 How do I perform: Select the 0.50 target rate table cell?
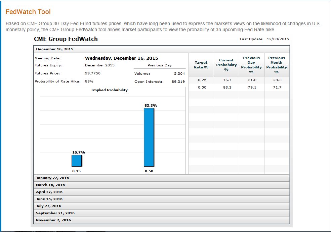tap(202, 88)
